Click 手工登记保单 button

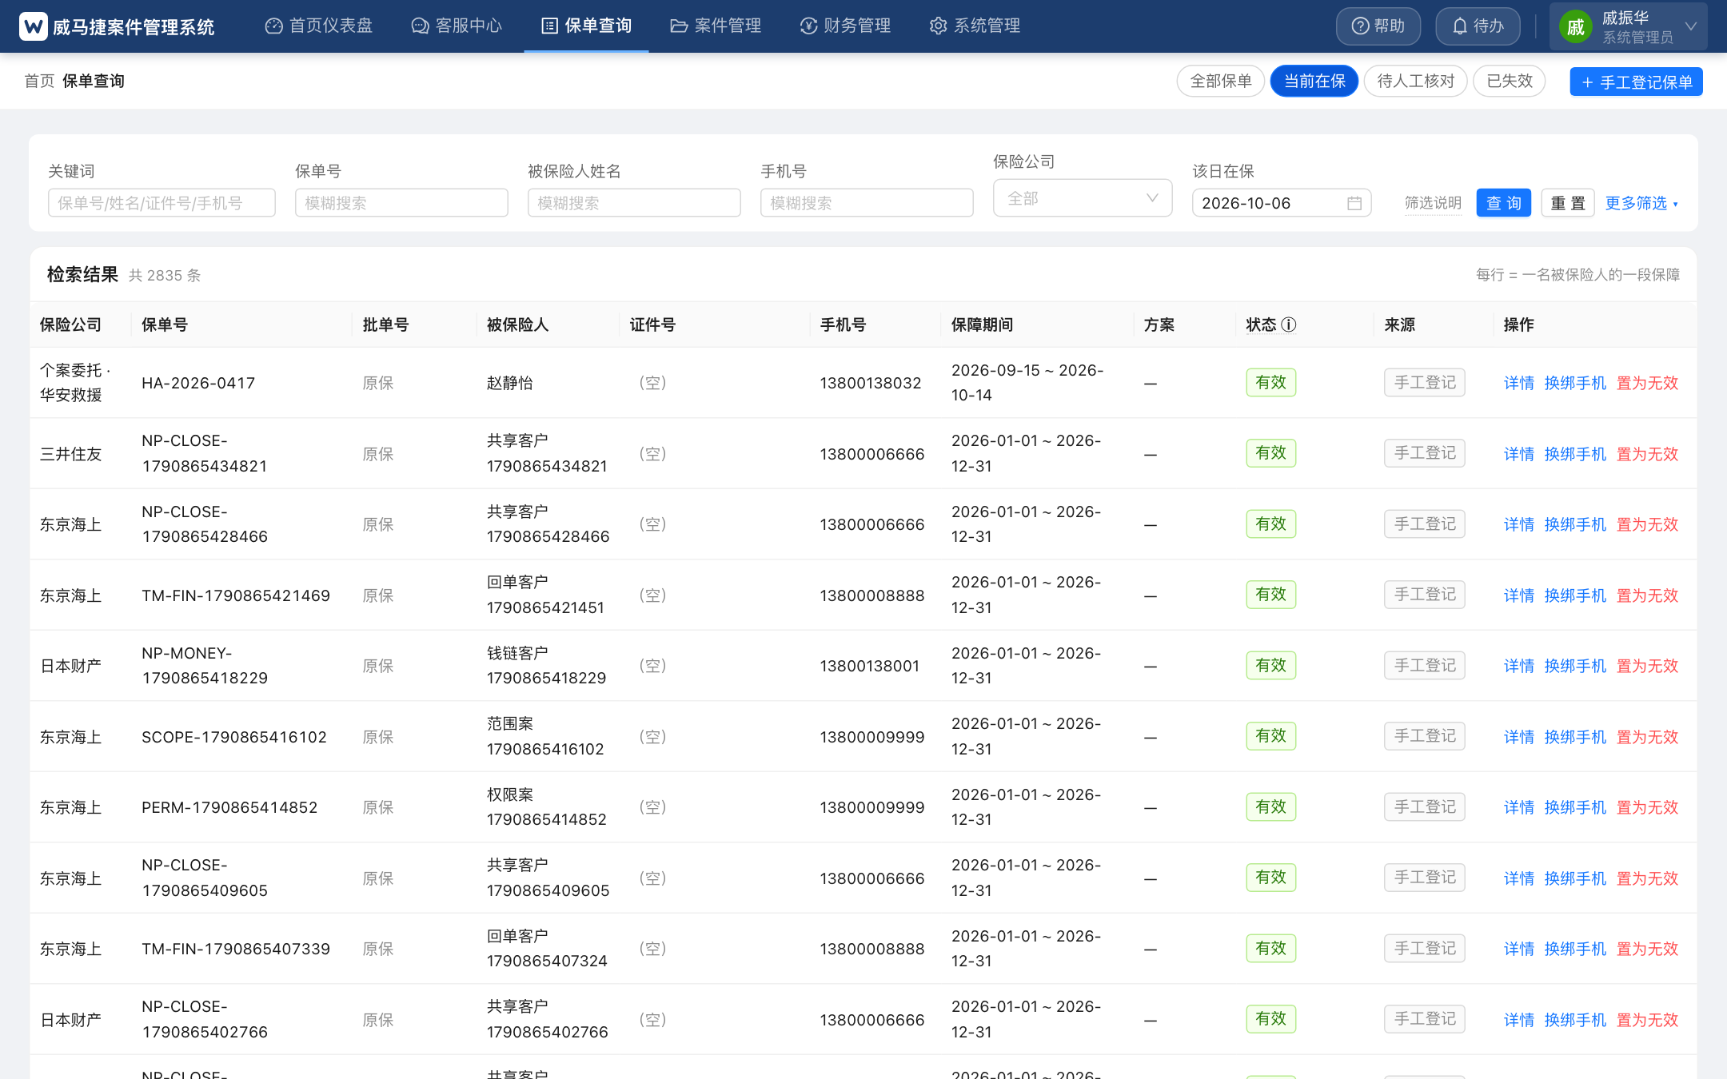click(x=1637, y=82)
